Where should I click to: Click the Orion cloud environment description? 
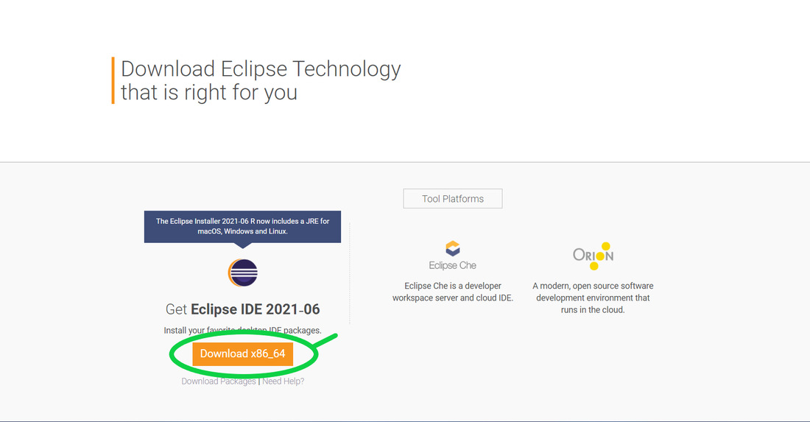click(x=593, y=298)
